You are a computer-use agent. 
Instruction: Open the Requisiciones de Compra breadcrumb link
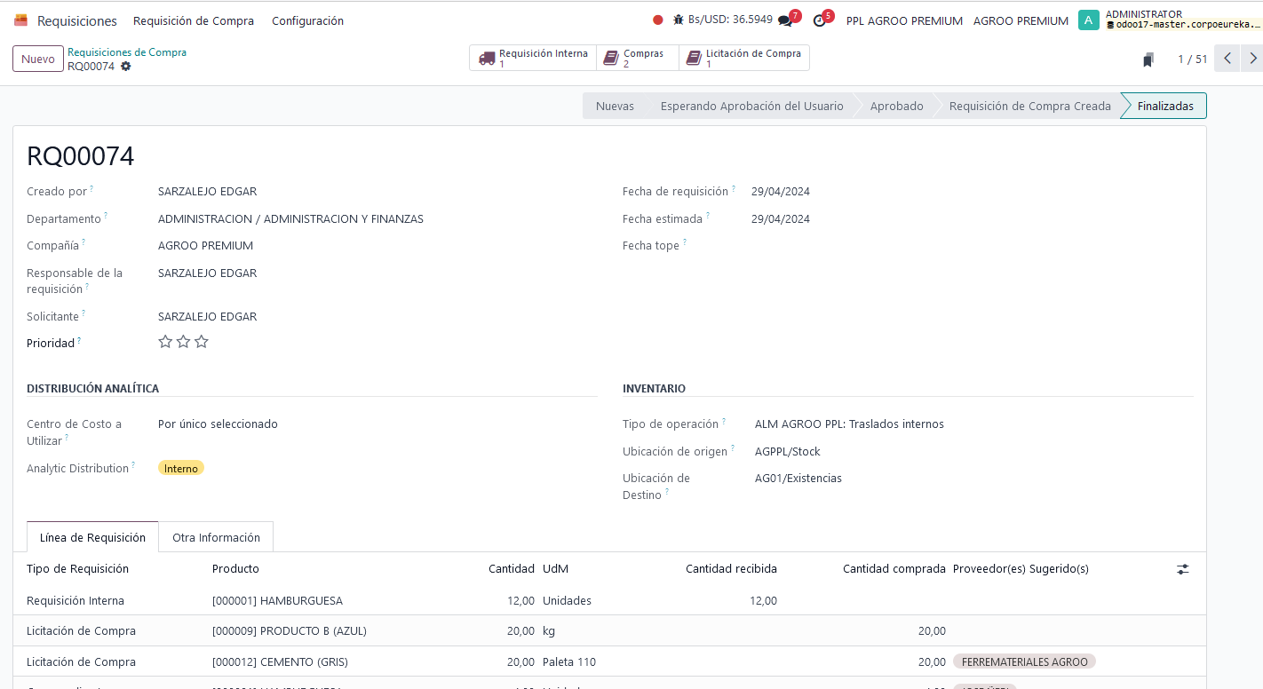click(127, 52)
